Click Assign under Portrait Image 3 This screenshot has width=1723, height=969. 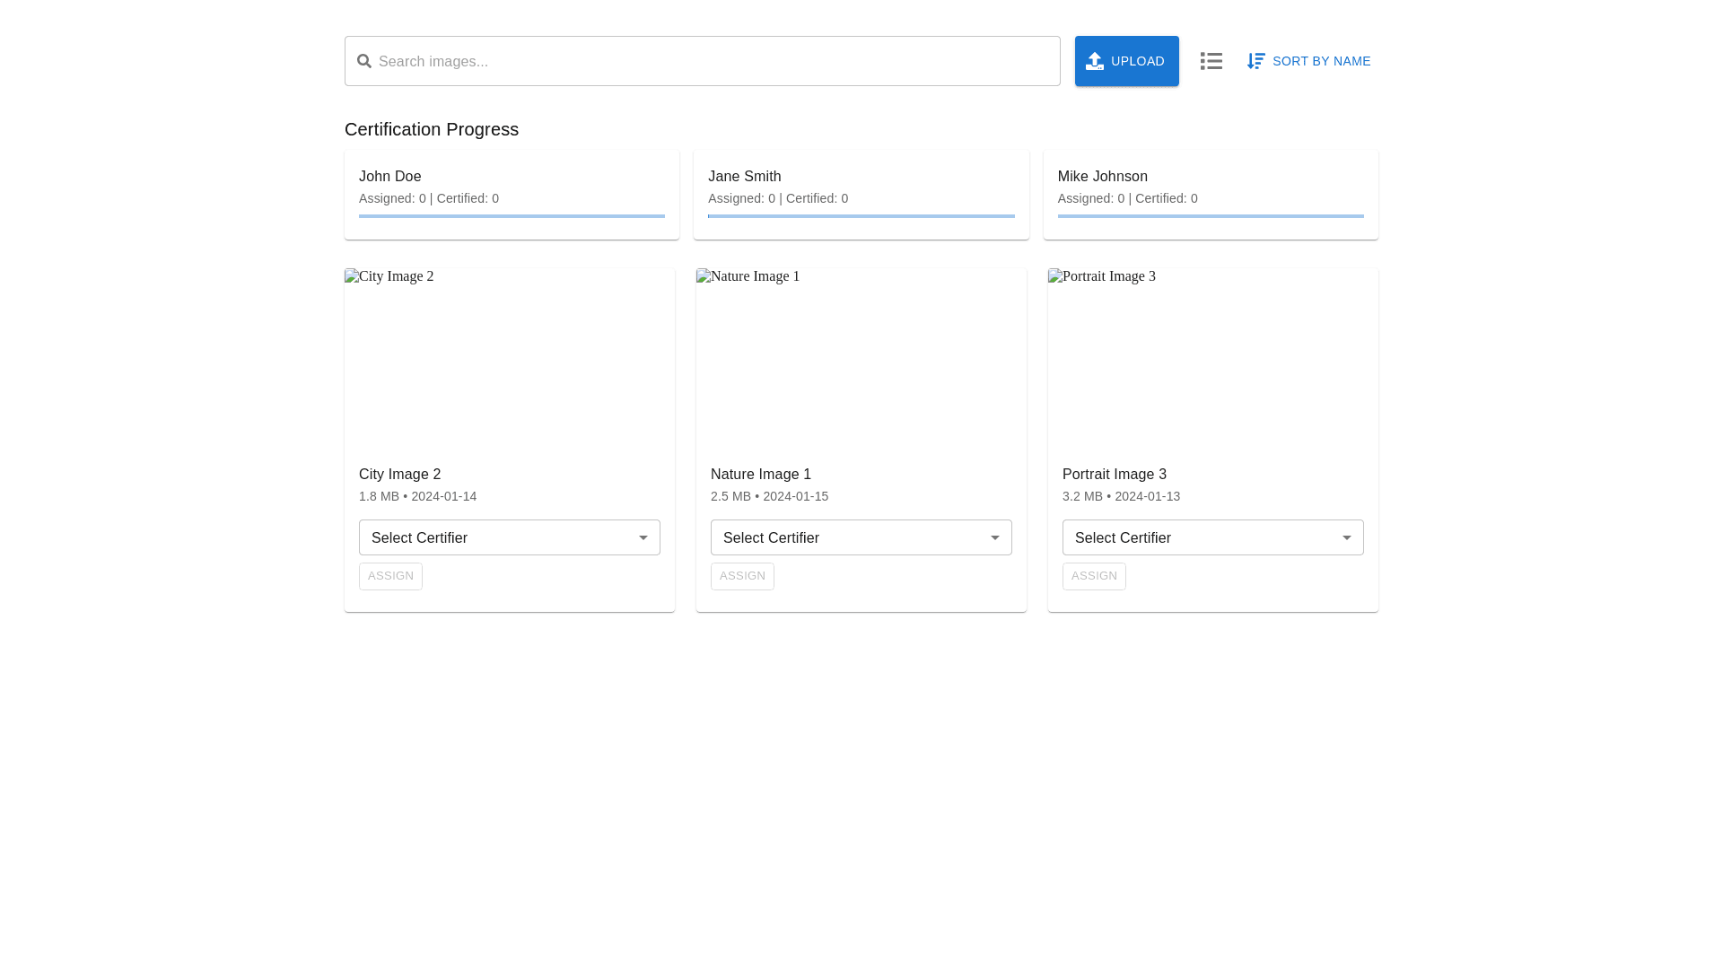(1094, 576)
